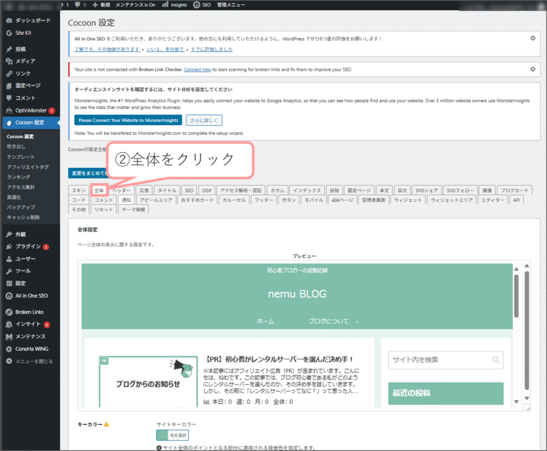Dismiss the Broken Link Checker notice
The width and height of the screenshot is (547, 451).
point(533,69)
